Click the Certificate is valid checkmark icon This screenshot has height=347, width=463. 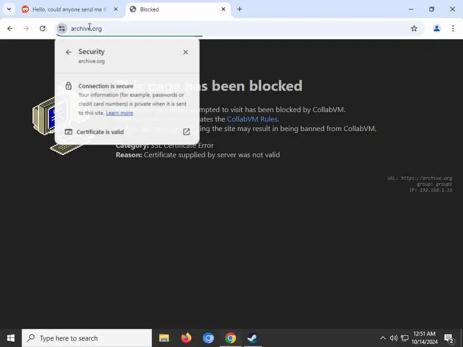69,132
